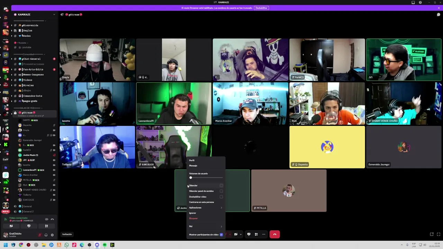Open the Chat-General text channel

(35, 59)
